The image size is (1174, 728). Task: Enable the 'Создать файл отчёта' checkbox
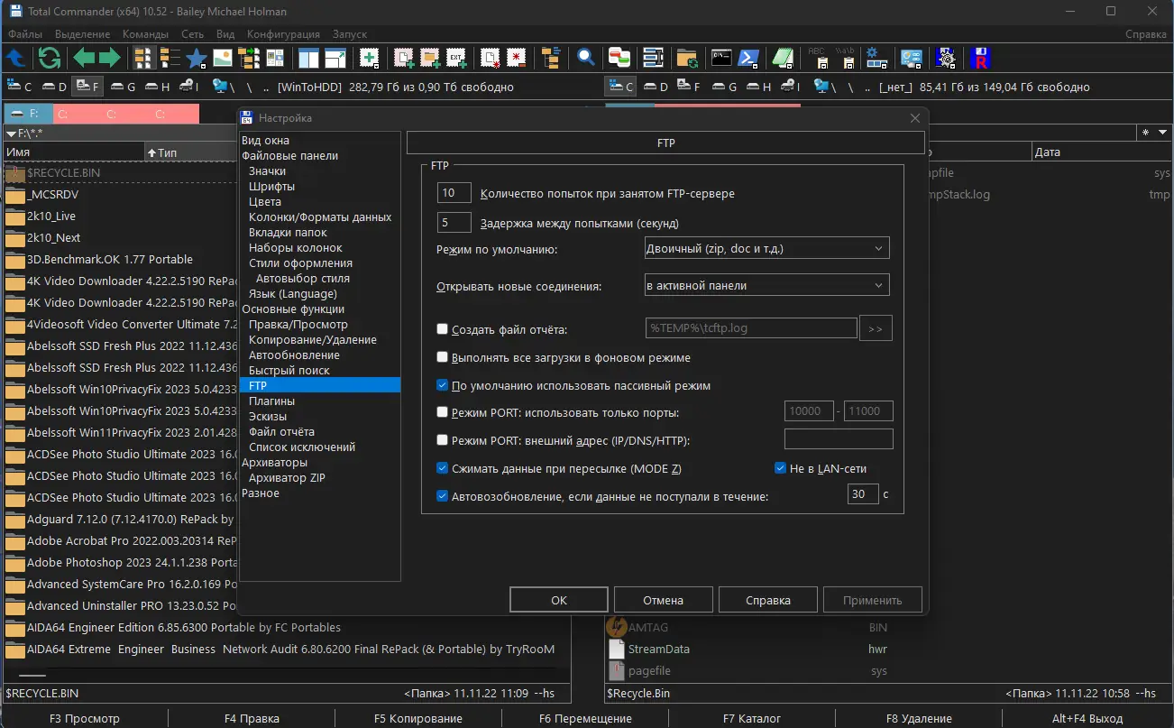(x=442, y=329)
